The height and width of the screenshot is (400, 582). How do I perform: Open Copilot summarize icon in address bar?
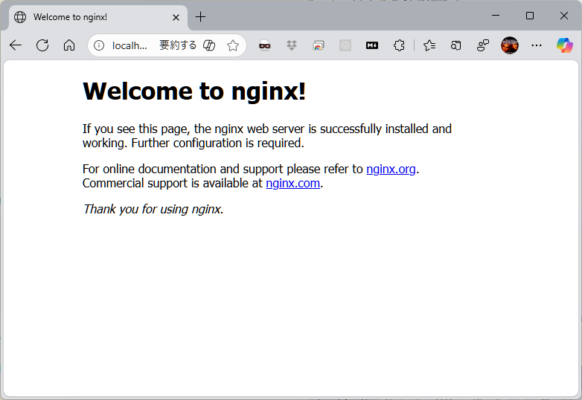tap(209, 45)
